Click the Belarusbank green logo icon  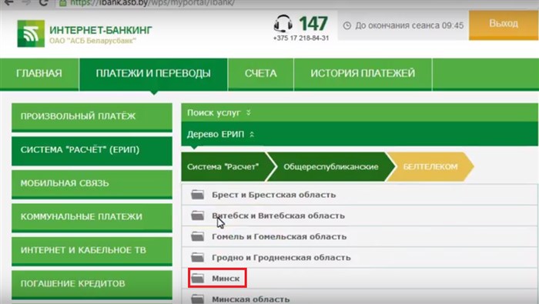(x=31, y=33)
